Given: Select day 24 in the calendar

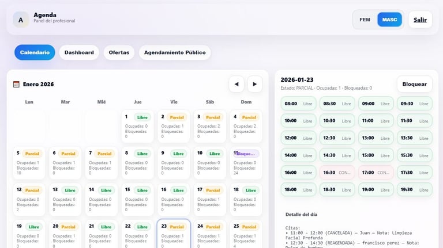Looking at the screenshot, I should click(x=210, y=234).
